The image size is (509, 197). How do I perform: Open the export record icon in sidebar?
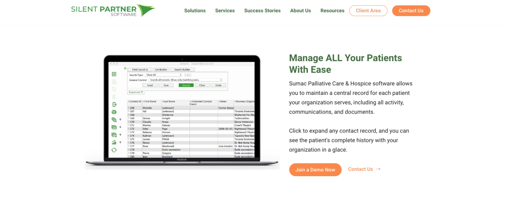tap(114, 104)
